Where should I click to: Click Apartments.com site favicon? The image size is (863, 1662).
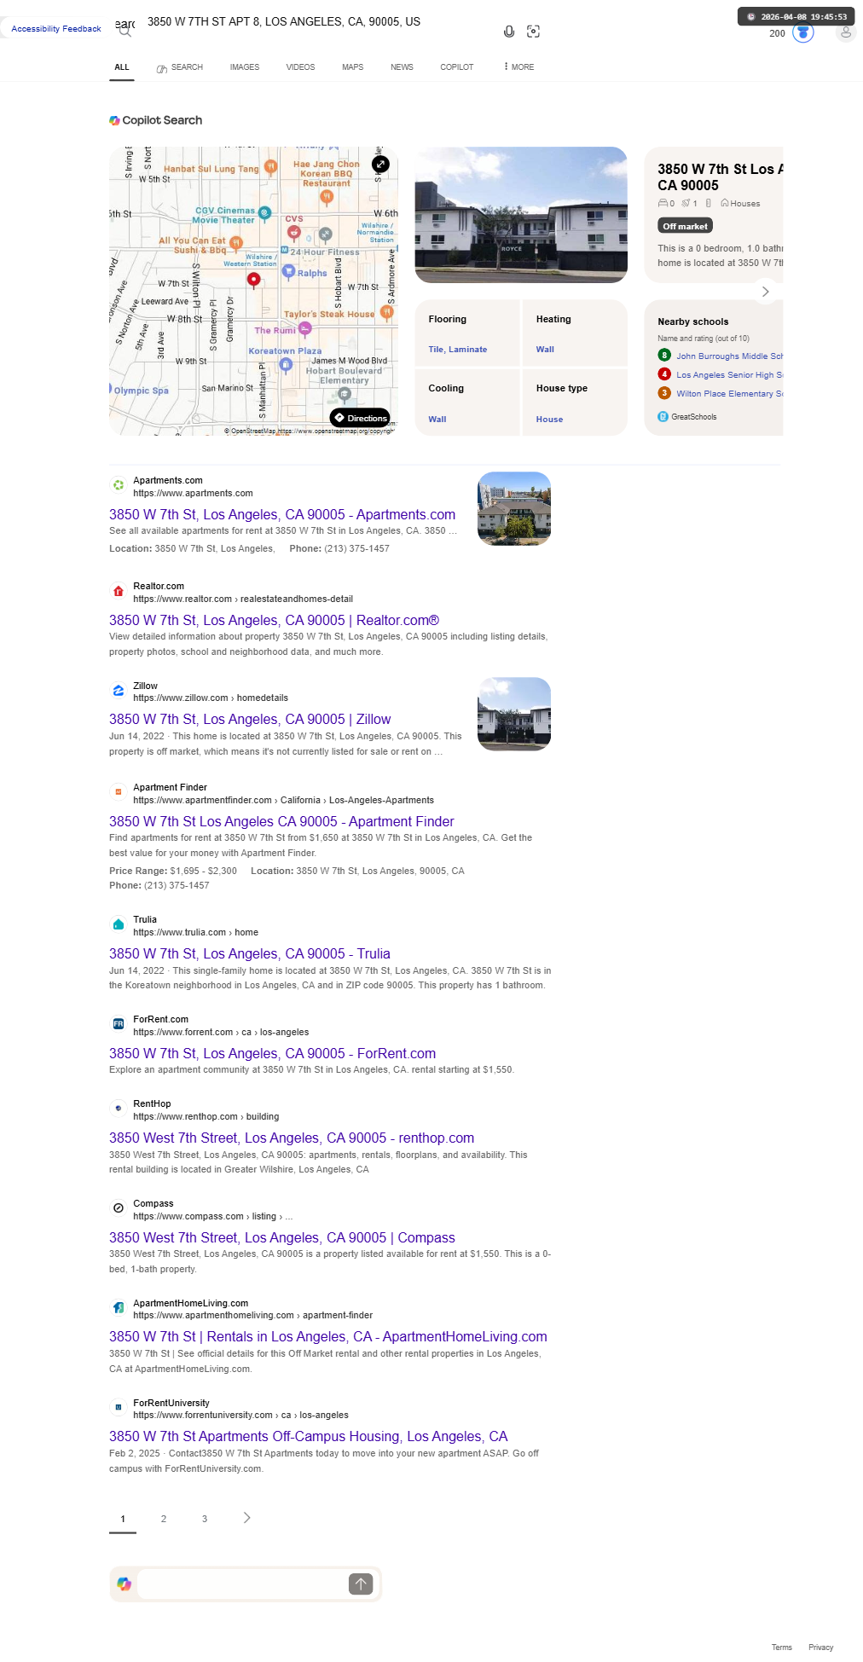[x=119, y=485]
